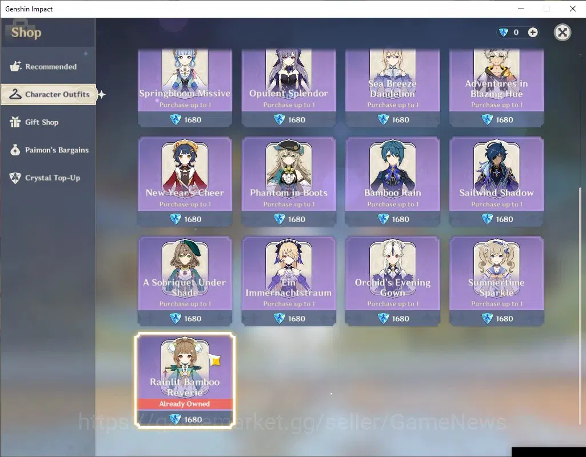This screenshot has width=586, height=457.
Task: Click the Genesis Crystal balance icon
Action: (504, 33)
